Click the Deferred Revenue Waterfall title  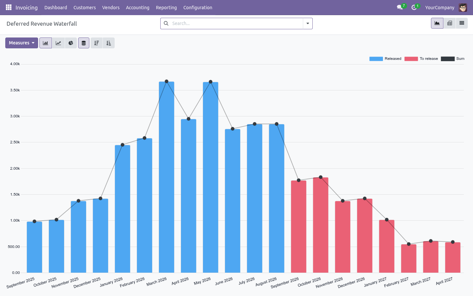pyautogui.click(x=42, y=24)
